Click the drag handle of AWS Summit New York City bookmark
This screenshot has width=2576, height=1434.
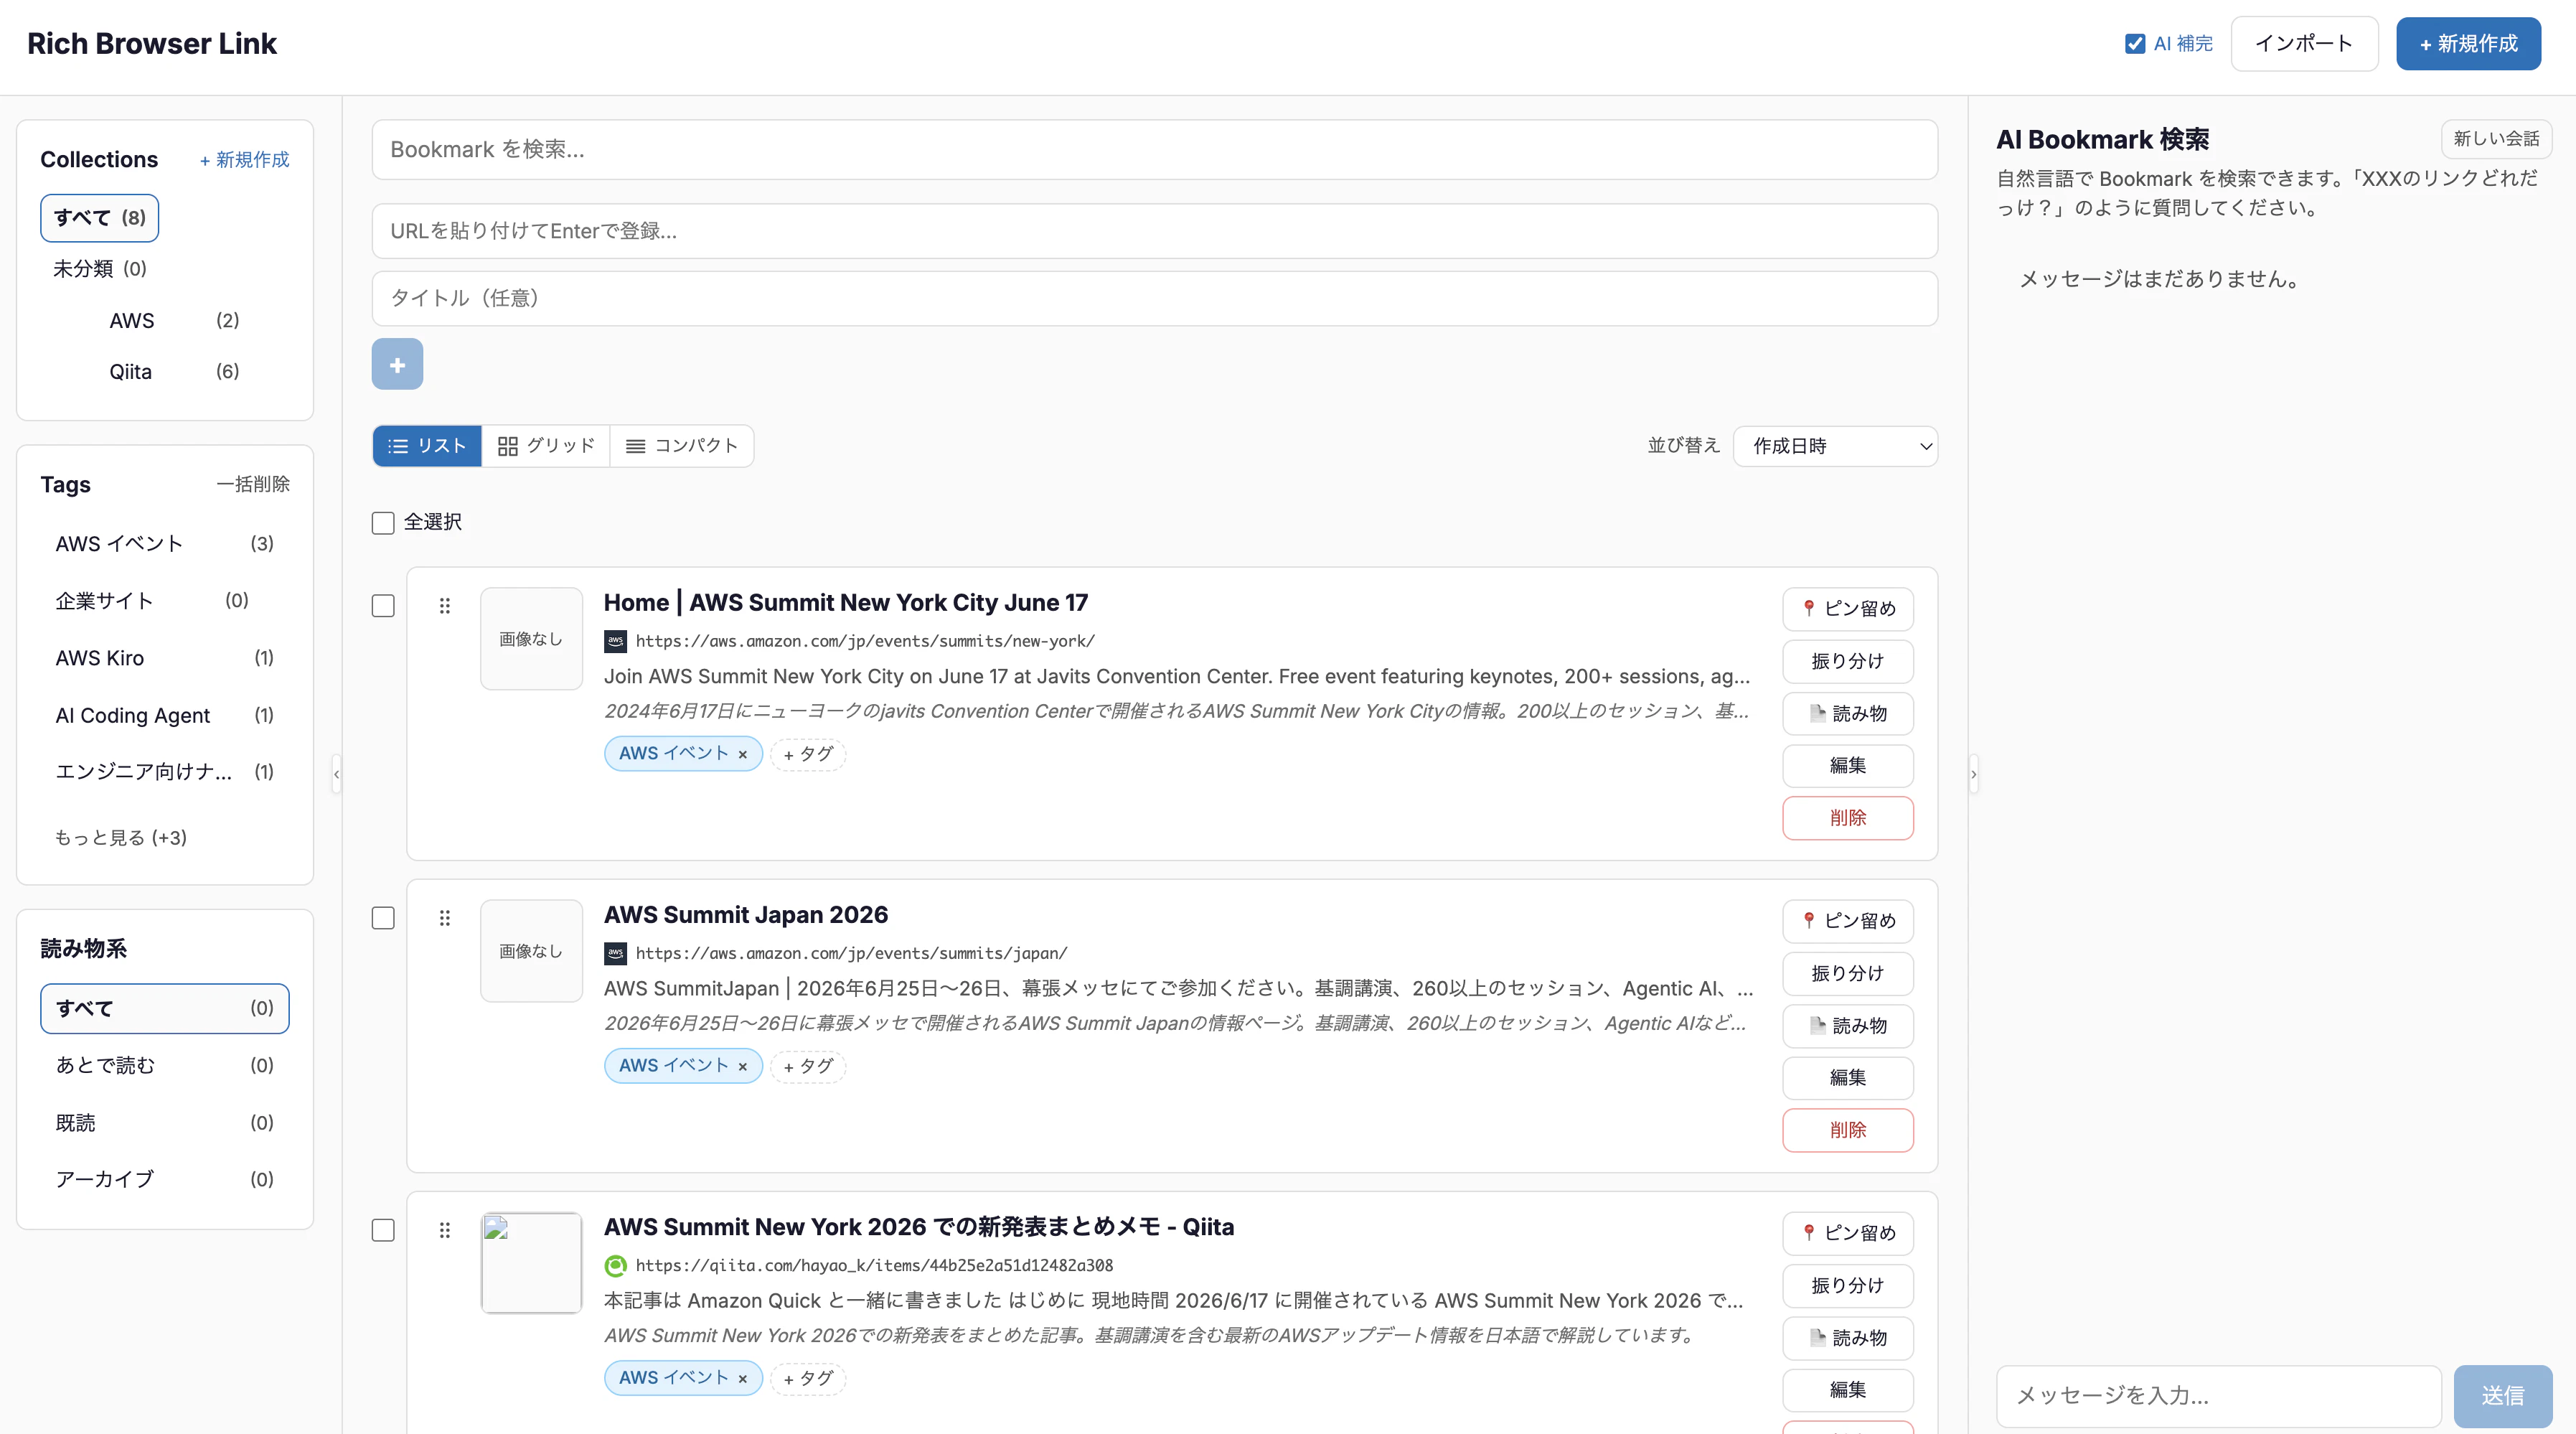click(445, 606)
